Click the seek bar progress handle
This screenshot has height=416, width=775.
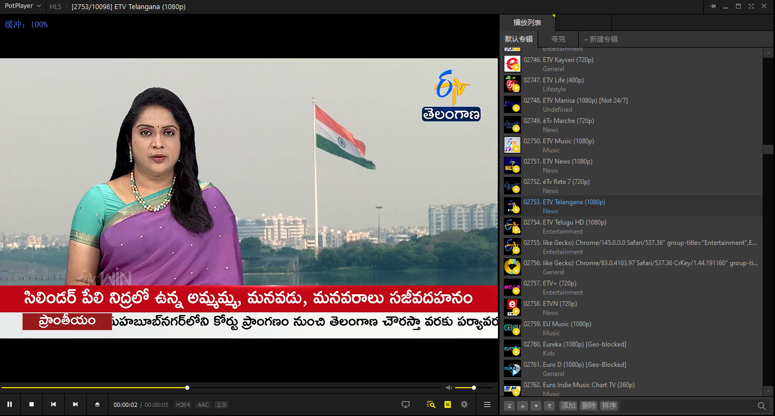pos(187,388)
